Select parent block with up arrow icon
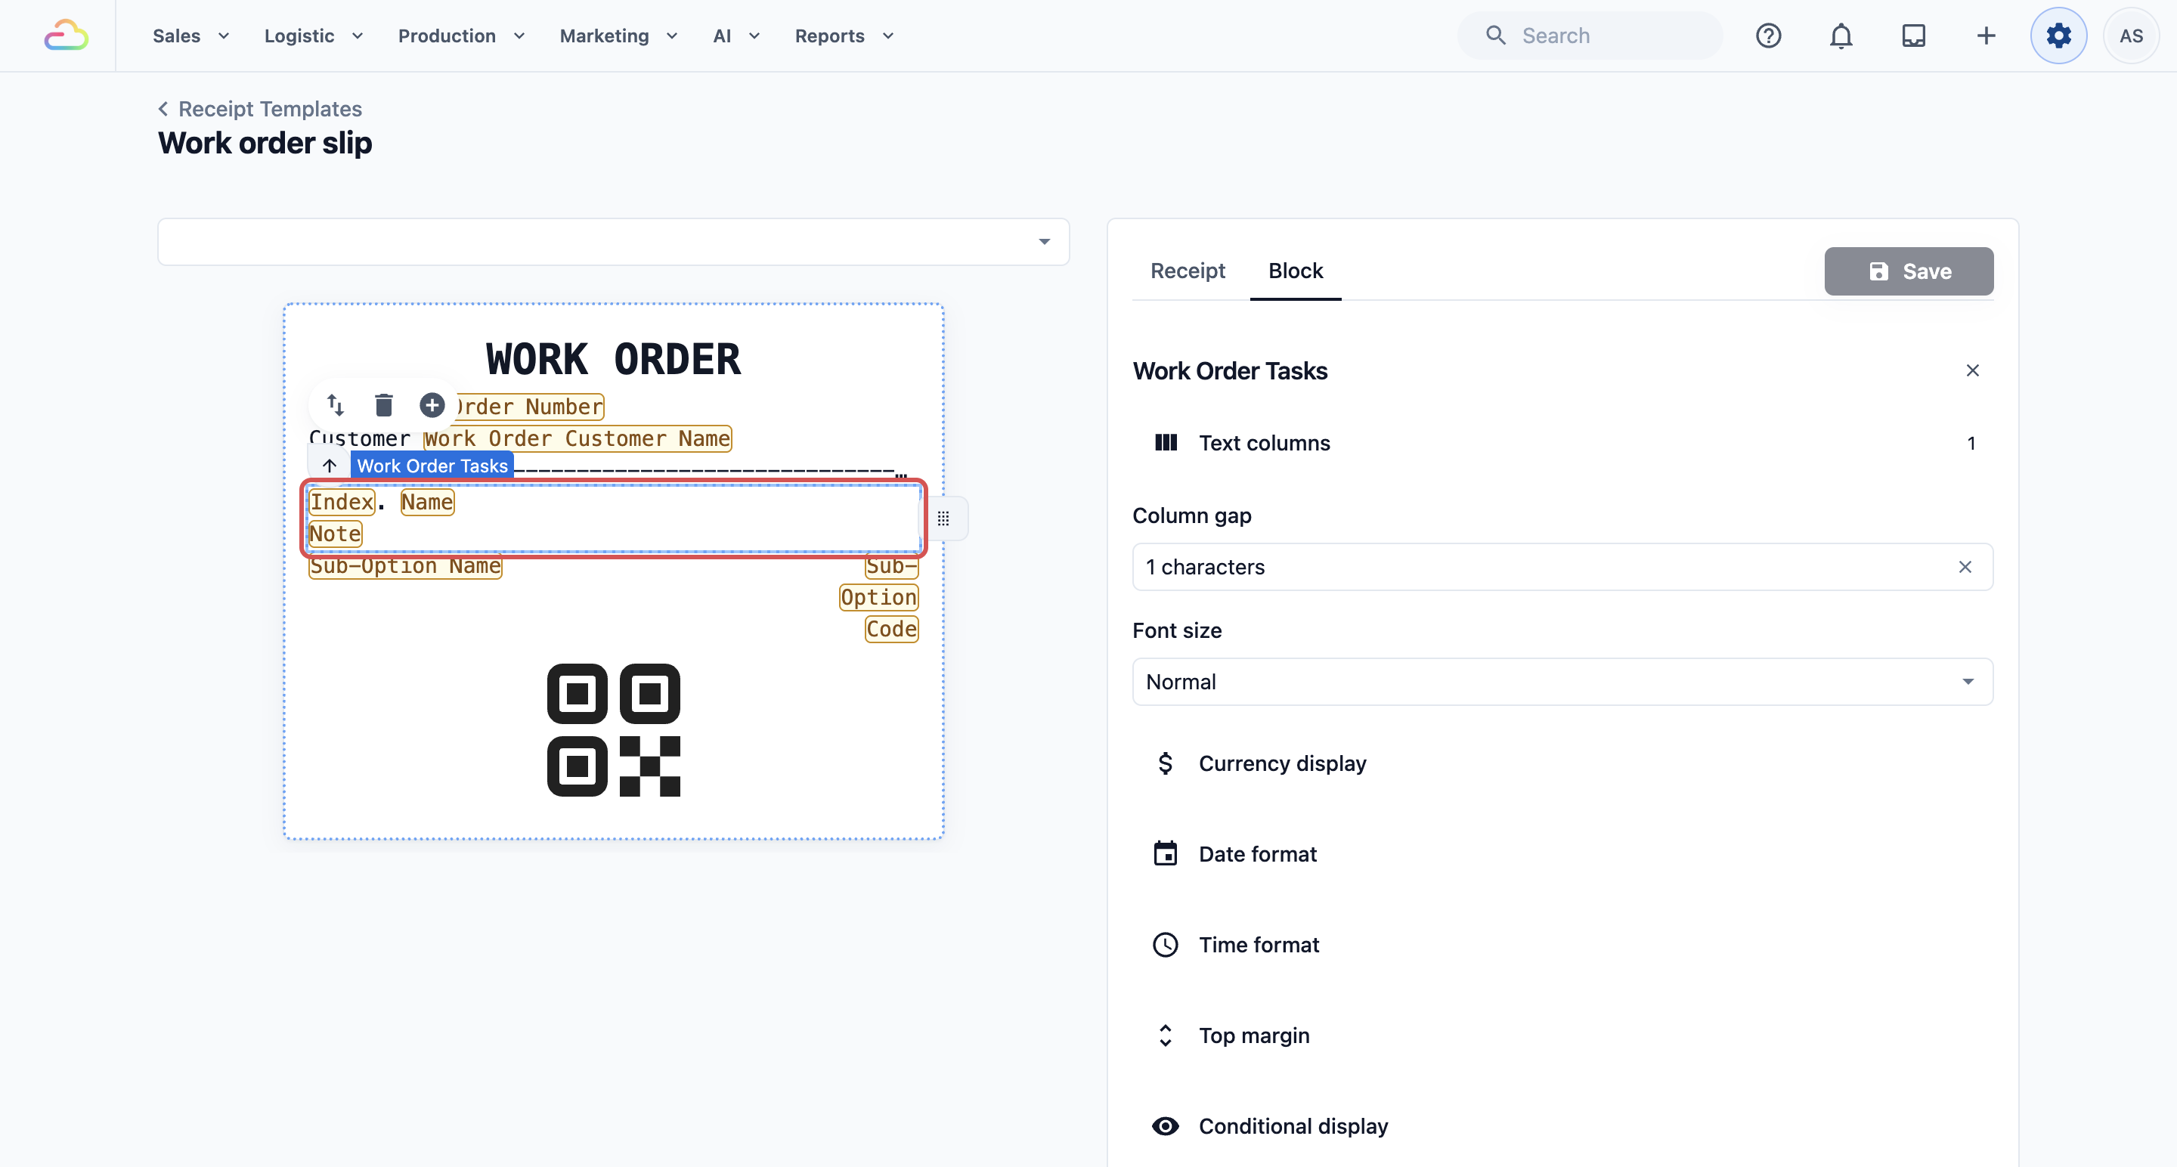Image resolution: width=2177 pixels, height=1167 pixels. [x=330, y=466]
